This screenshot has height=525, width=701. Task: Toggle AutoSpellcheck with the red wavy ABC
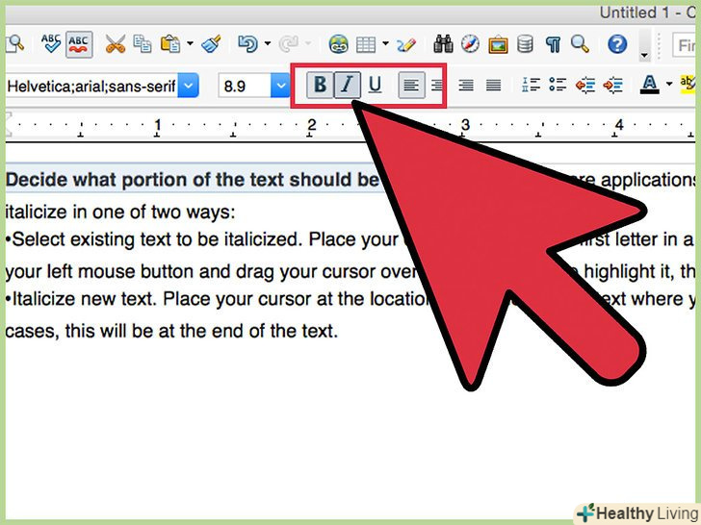[x=79, y=44]
